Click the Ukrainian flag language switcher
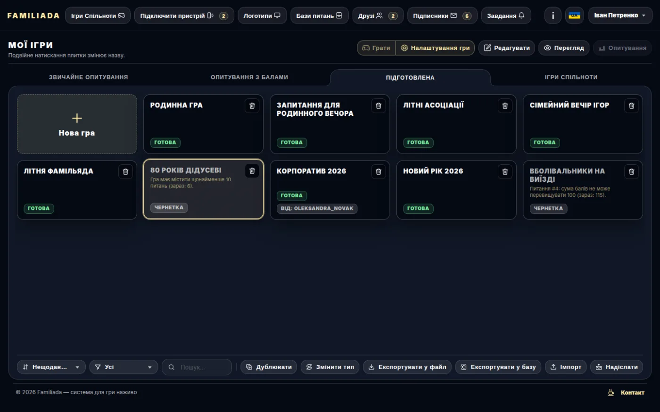This screenshot has width=660, height=412. pos(575,16)
